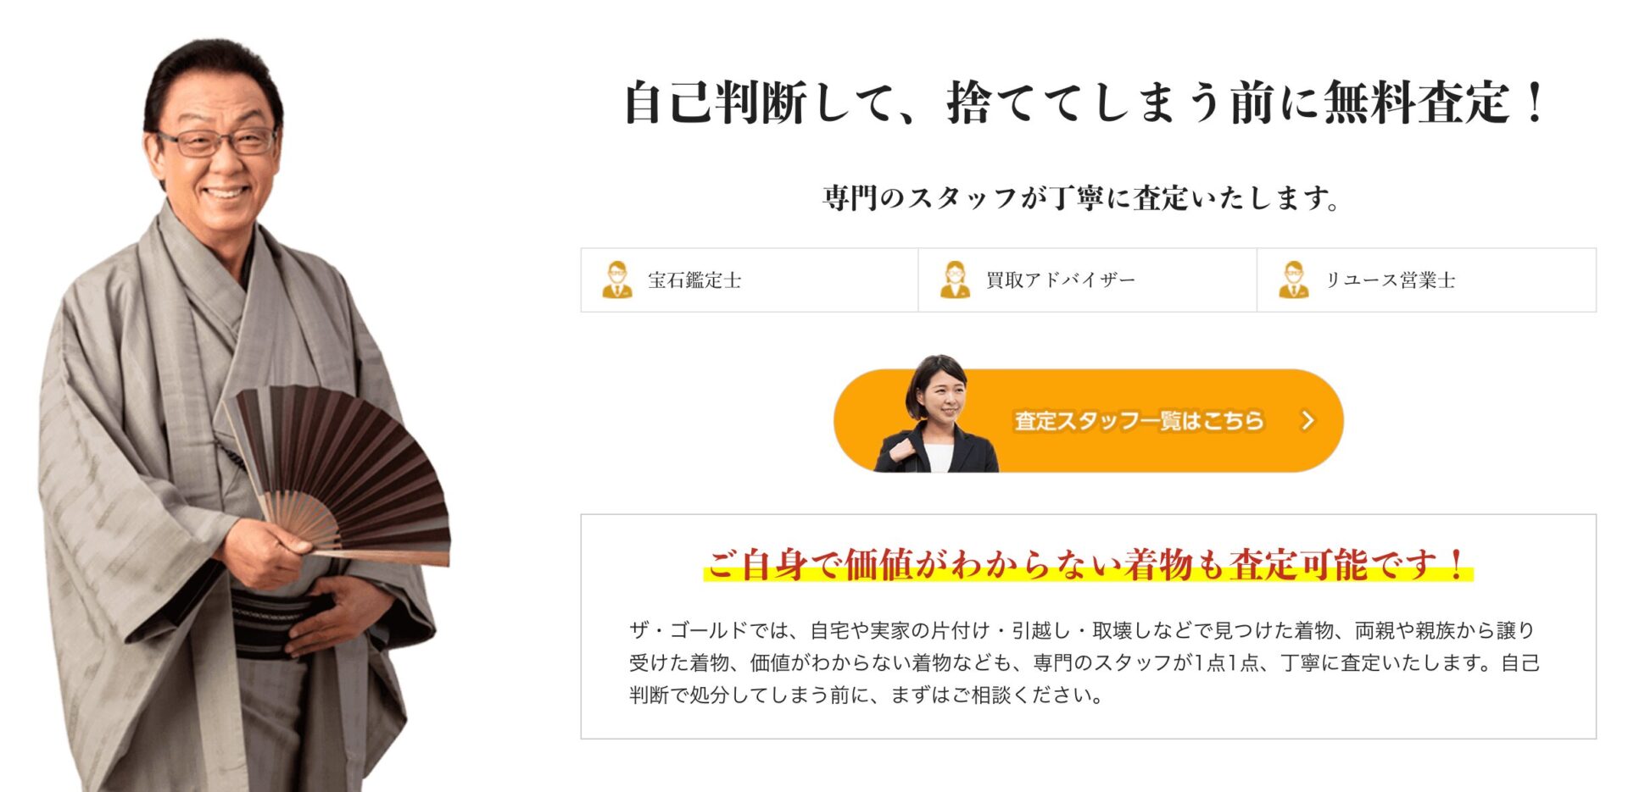Screen dimensions: 1628x792
Task: Open the 査定スタッフ一覧はこちら button
Action: click(x=1089, y=420)
